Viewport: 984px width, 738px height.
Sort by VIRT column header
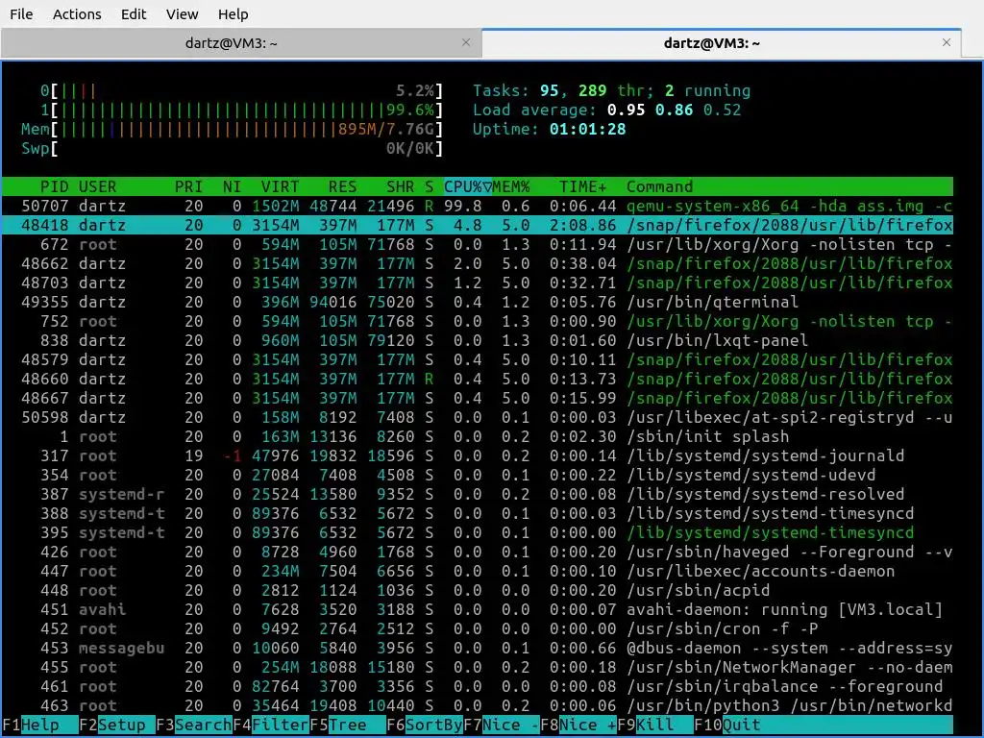click(x=280, y=186)
